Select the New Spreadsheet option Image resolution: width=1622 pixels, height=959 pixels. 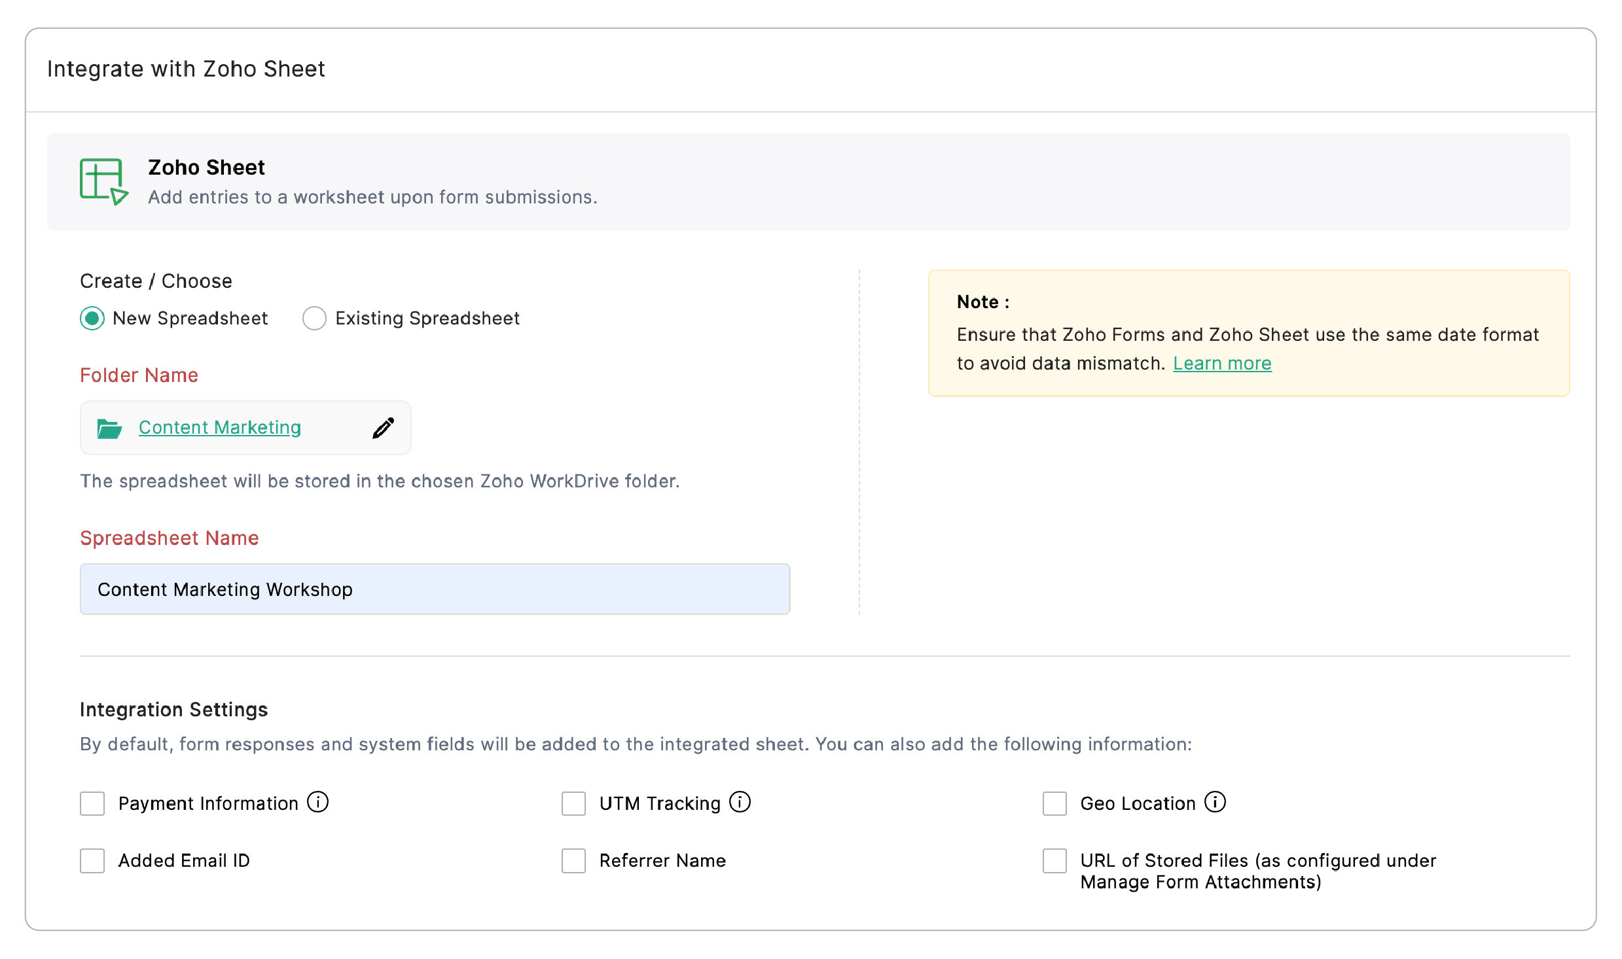pos(92,319)
